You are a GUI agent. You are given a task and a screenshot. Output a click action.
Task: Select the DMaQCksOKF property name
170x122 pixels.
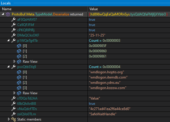(x=28, y=35)
